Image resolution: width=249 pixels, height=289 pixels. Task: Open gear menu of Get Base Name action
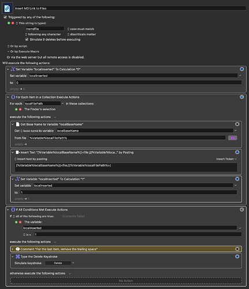click(x=237, y=124)
